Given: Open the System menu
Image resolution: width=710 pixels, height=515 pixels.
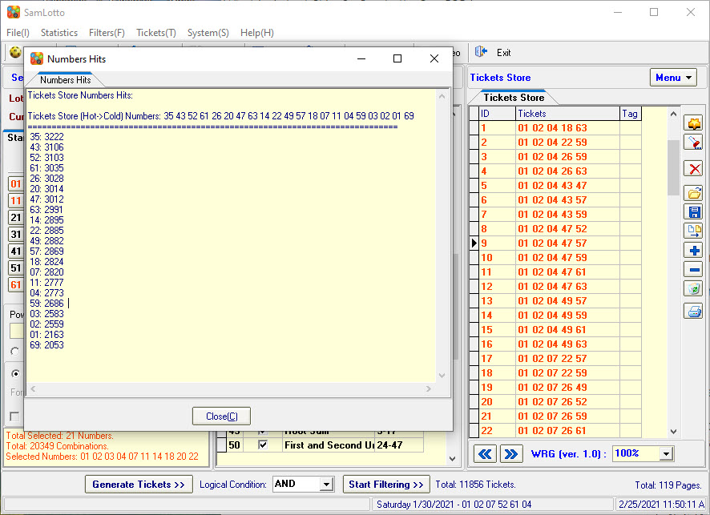Looking at the screenshot, I should (208, 33).
